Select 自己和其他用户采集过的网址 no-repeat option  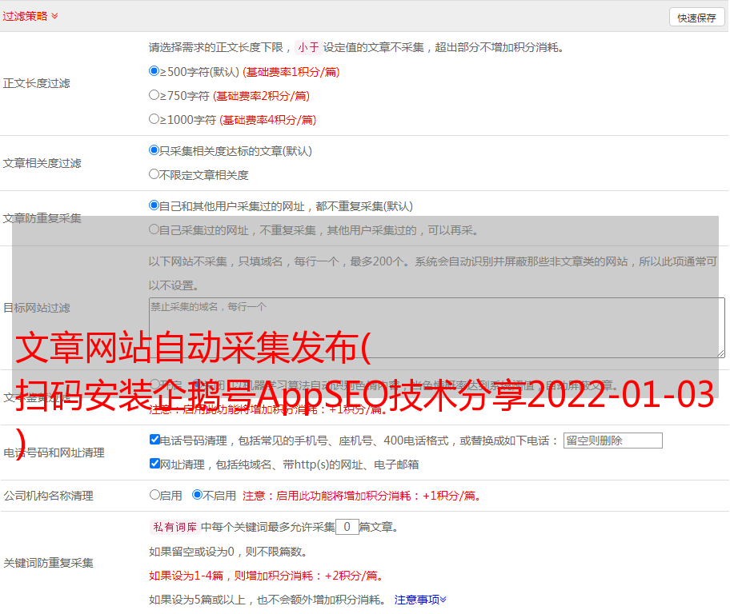pos(154,205)
